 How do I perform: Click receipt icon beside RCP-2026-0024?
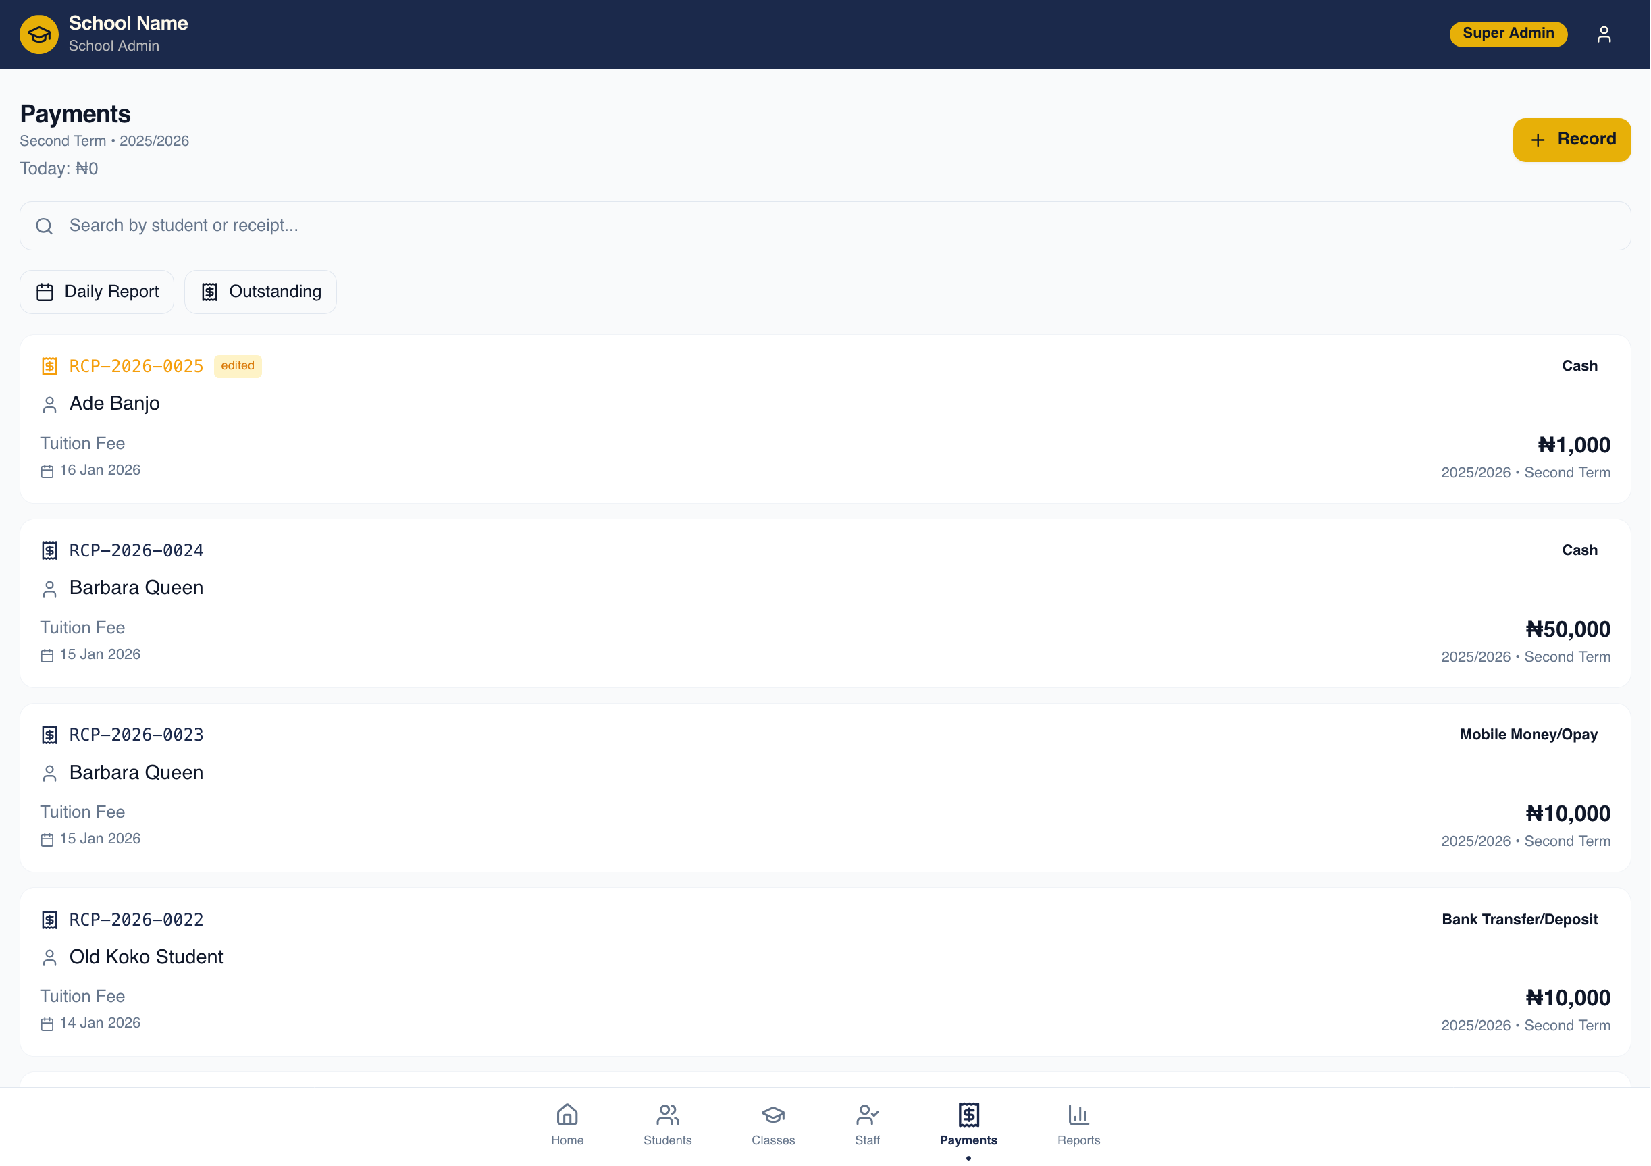tap(49, 551)
